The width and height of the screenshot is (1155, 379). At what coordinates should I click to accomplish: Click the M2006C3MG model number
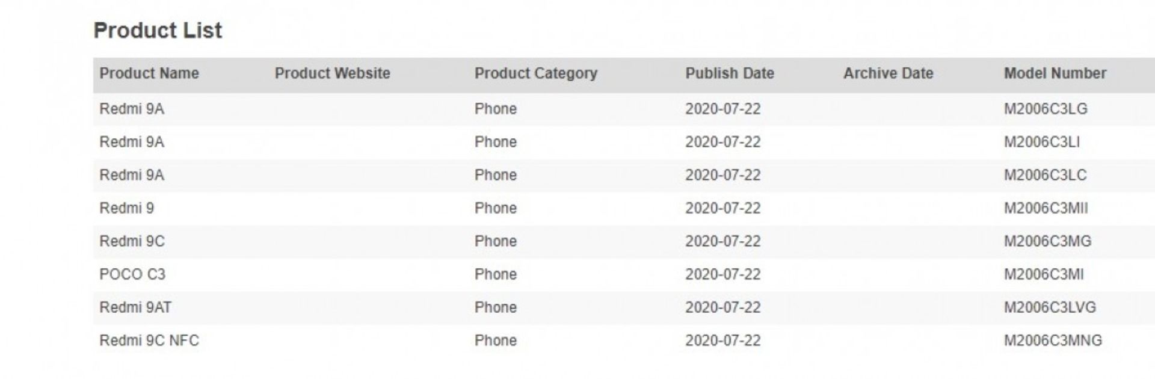[x=1047, y=241]
